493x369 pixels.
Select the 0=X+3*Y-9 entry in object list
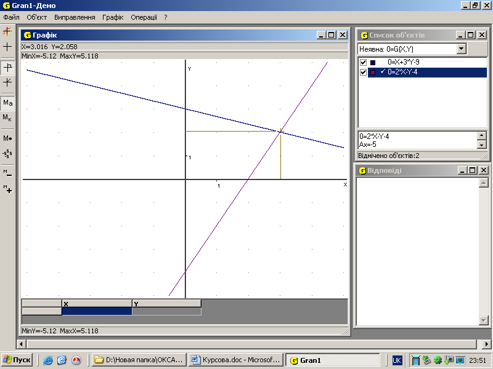click(412, 62)
